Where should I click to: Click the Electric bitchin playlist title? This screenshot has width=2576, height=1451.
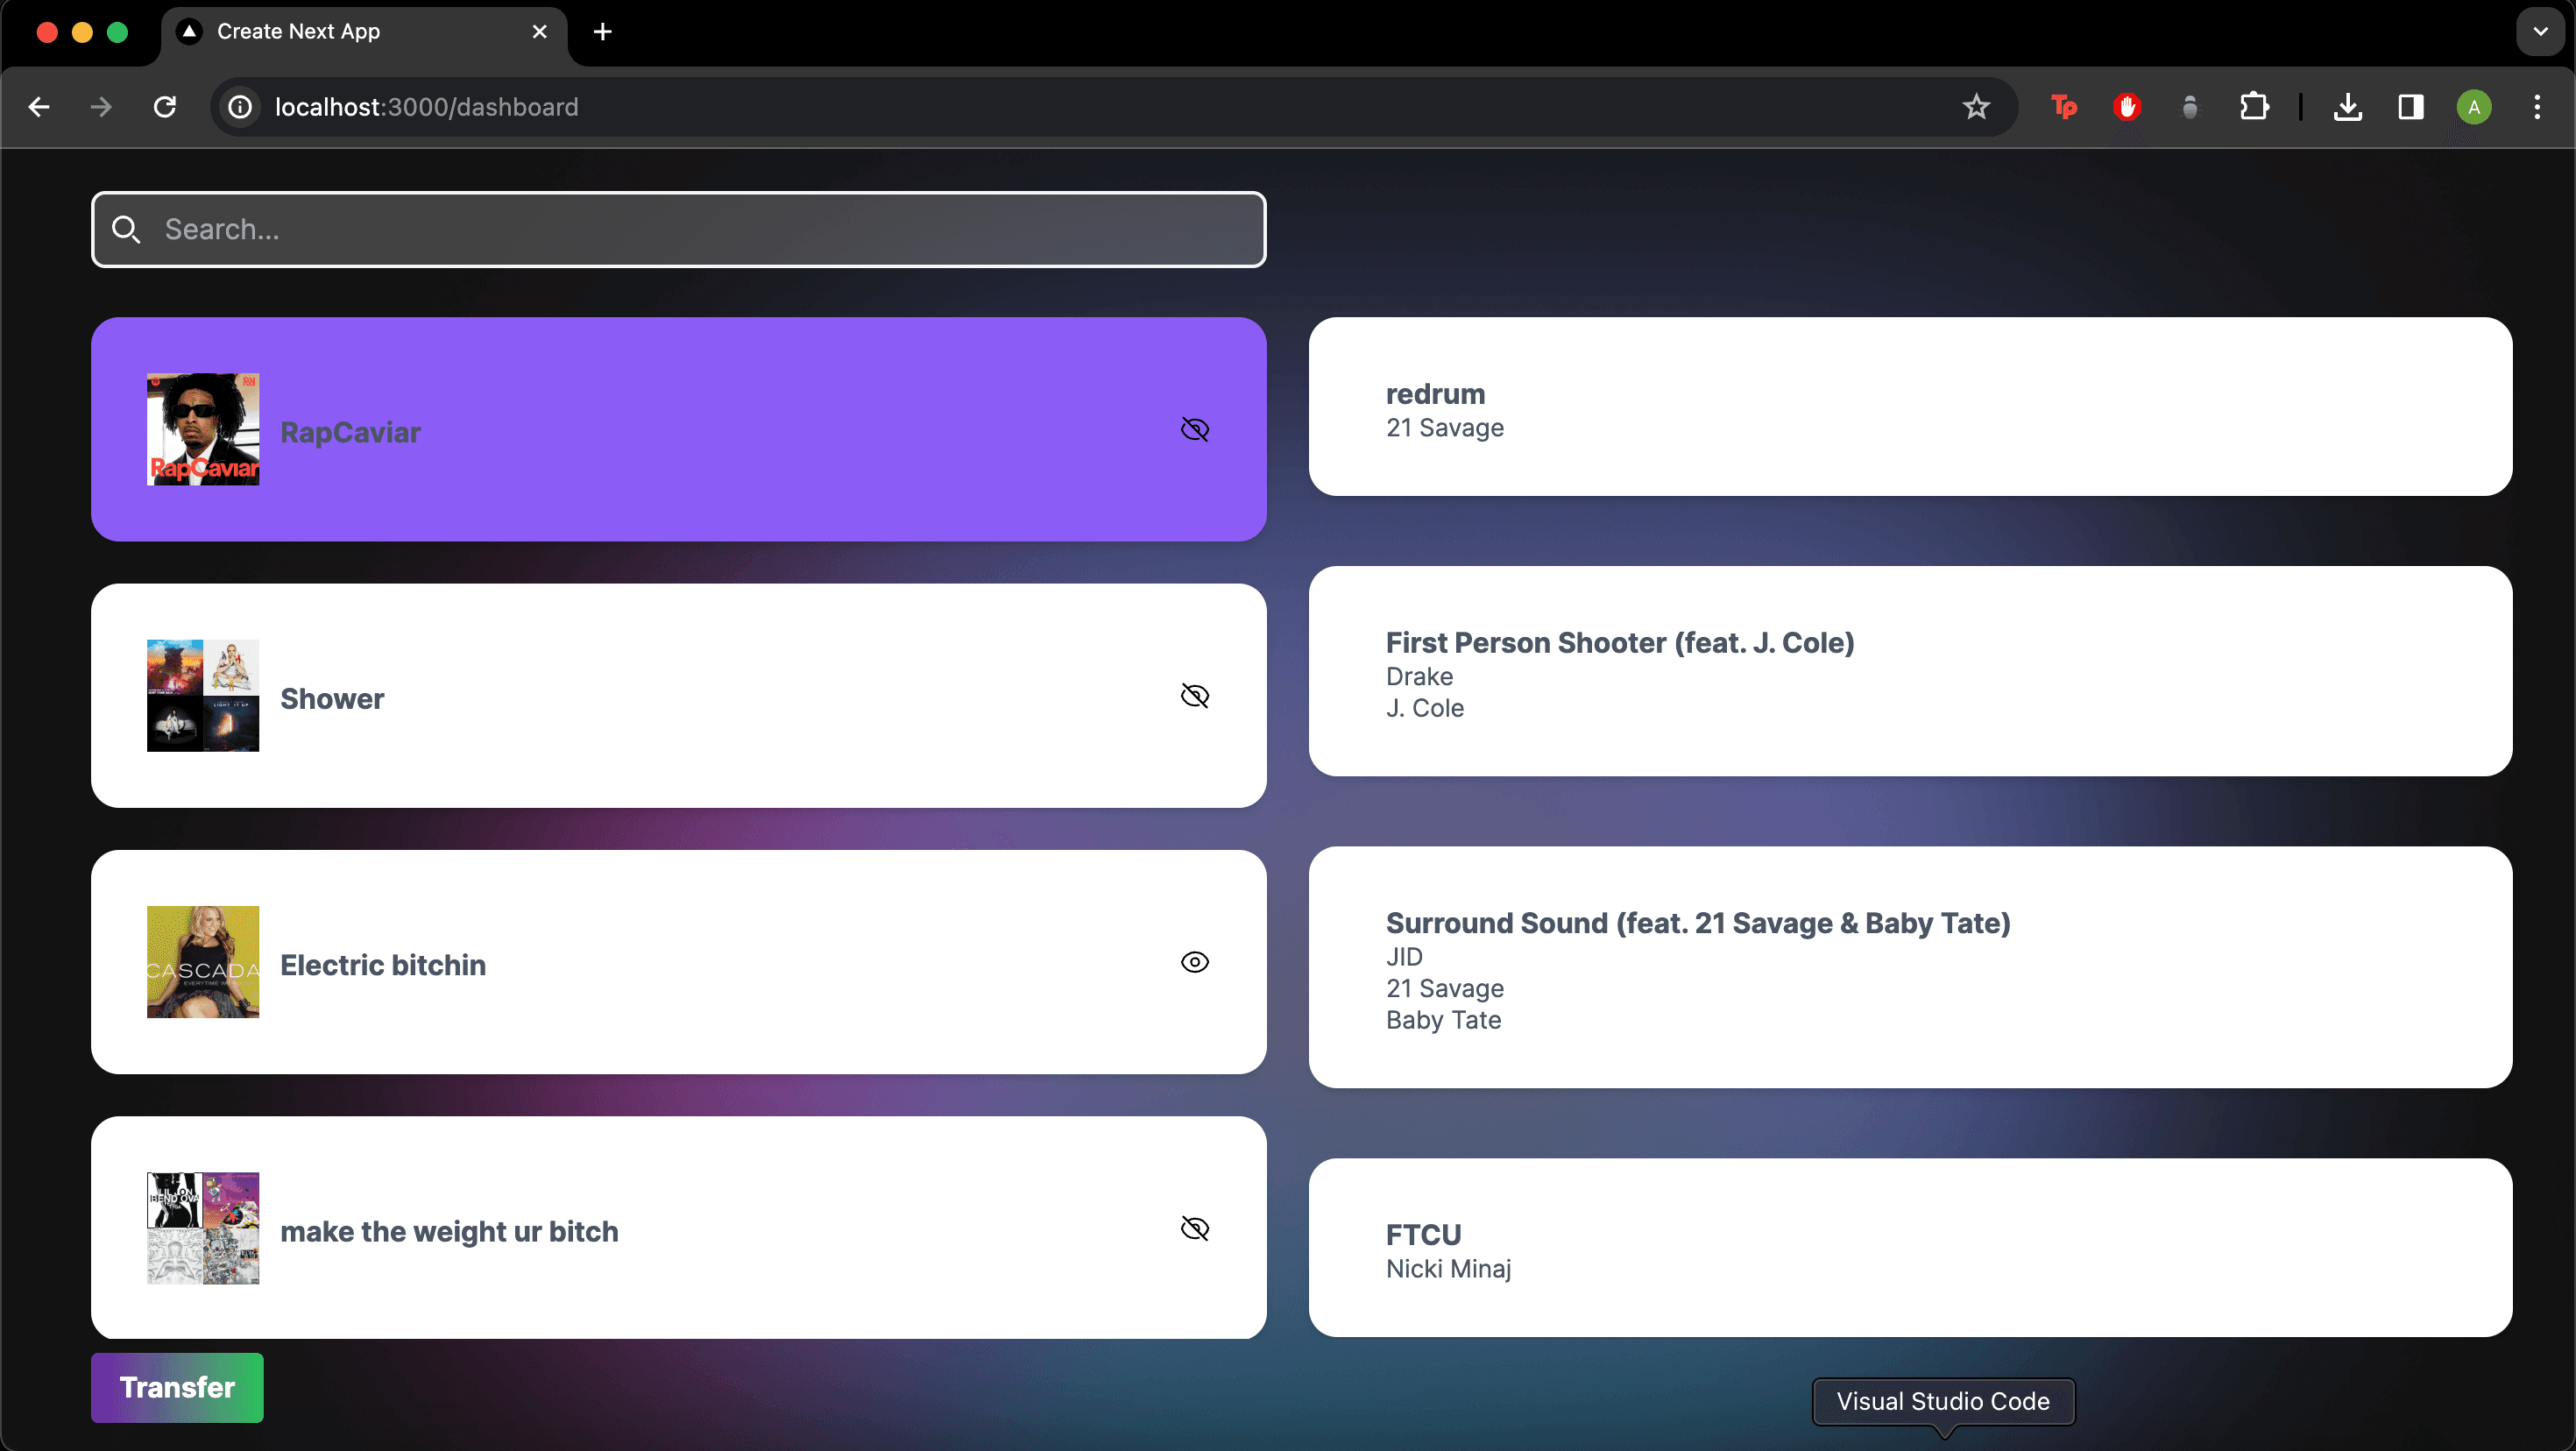[x=383, y=965]
